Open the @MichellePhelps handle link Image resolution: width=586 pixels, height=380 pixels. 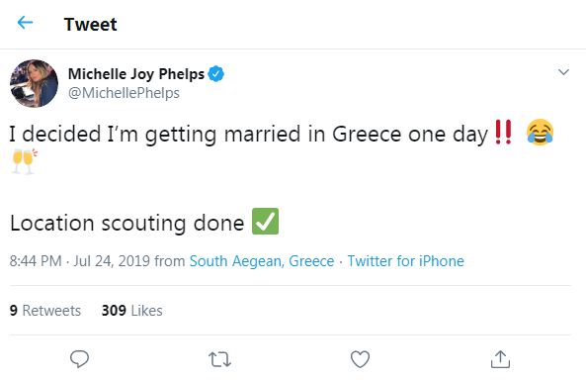coord(124,93)
